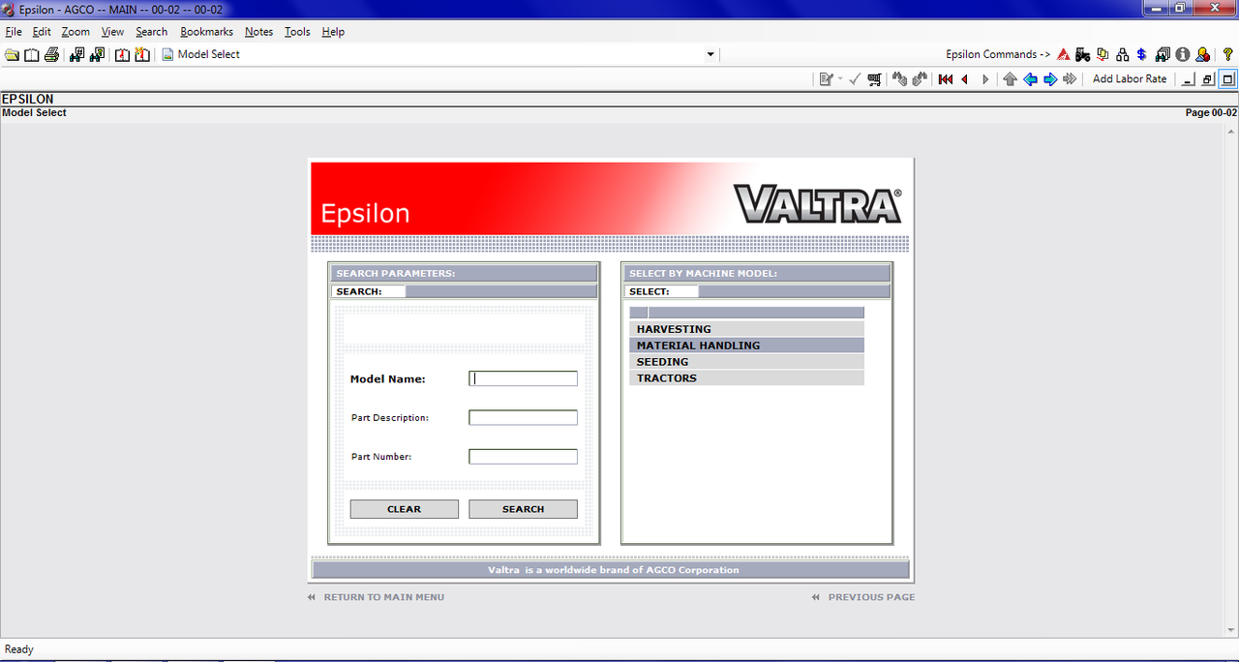Image resolution: width=1239 pixels, height=662 pixels.
Task: Click the printer icon
Action: point(51,54)
